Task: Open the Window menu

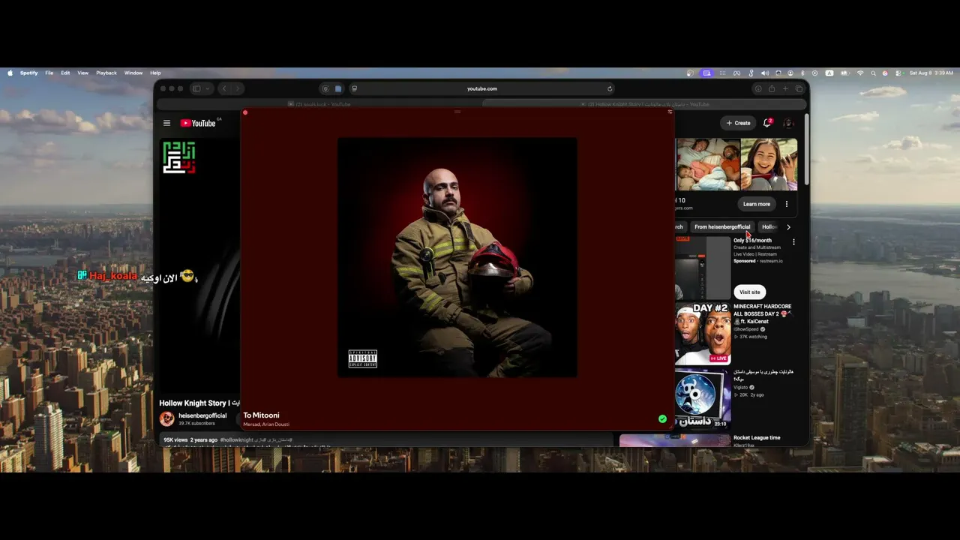Action: pyautogui.click(x=133, y=73)
